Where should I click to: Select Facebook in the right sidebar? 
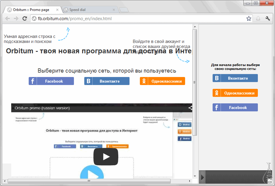coord(235,108)
